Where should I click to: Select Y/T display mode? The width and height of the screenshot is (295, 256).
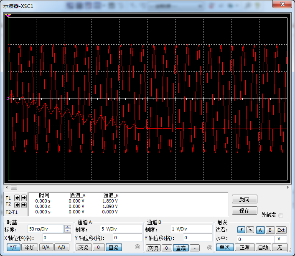click(x=13, y=247)
